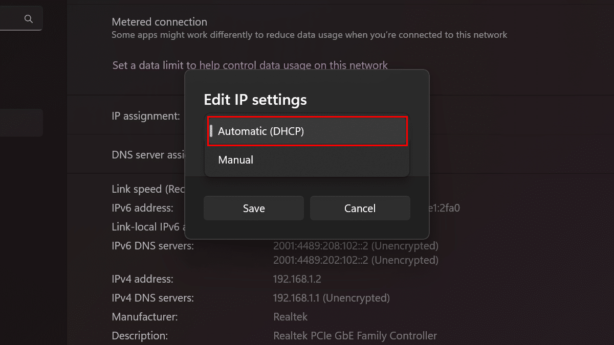Viewport: 614px width, 345px height.
Task: Click the Edit IP settings dialog title
Action: [255, 99]
